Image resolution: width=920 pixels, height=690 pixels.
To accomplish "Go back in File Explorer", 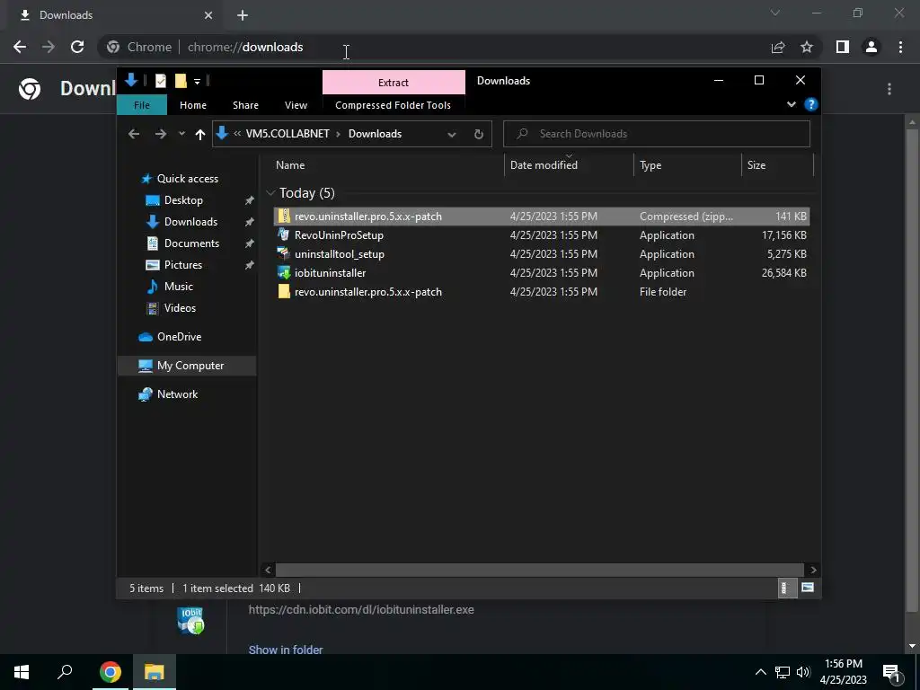I will 134,134.
